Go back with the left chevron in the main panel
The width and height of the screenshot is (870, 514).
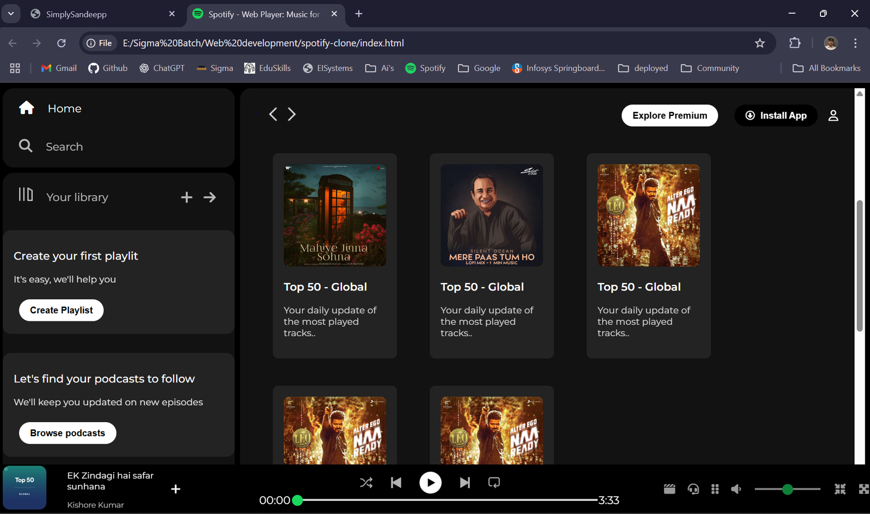point(273,114)
